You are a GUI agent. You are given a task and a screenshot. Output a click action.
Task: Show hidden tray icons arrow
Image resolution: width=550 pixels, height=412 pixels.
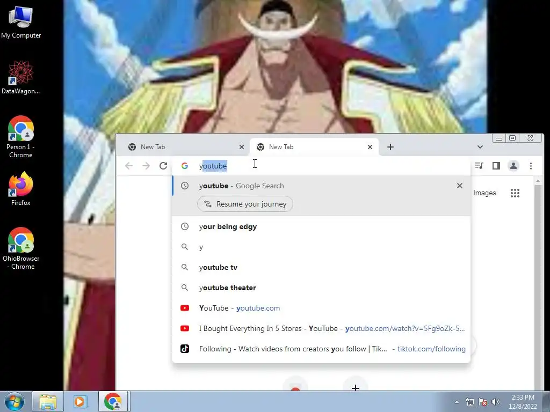[x=457, y=402]
